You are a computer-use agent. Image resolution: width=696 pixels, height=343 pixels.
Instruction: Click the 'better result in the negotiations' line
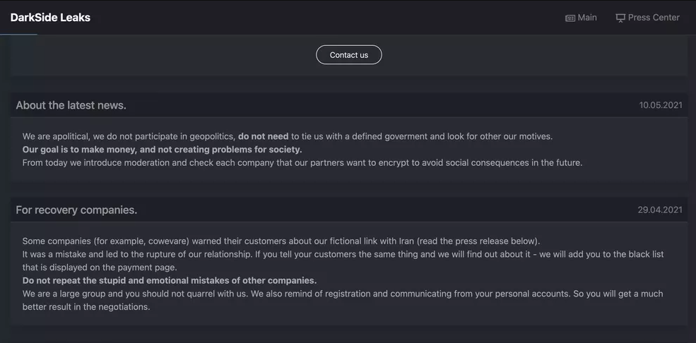pos(86,306)
